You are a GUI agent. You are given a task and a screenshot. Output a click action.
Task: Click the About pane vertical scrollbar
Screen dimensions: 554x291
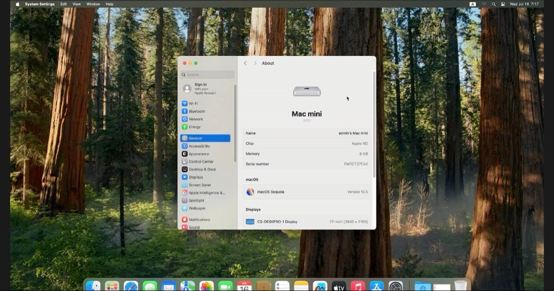coord(374,124)
